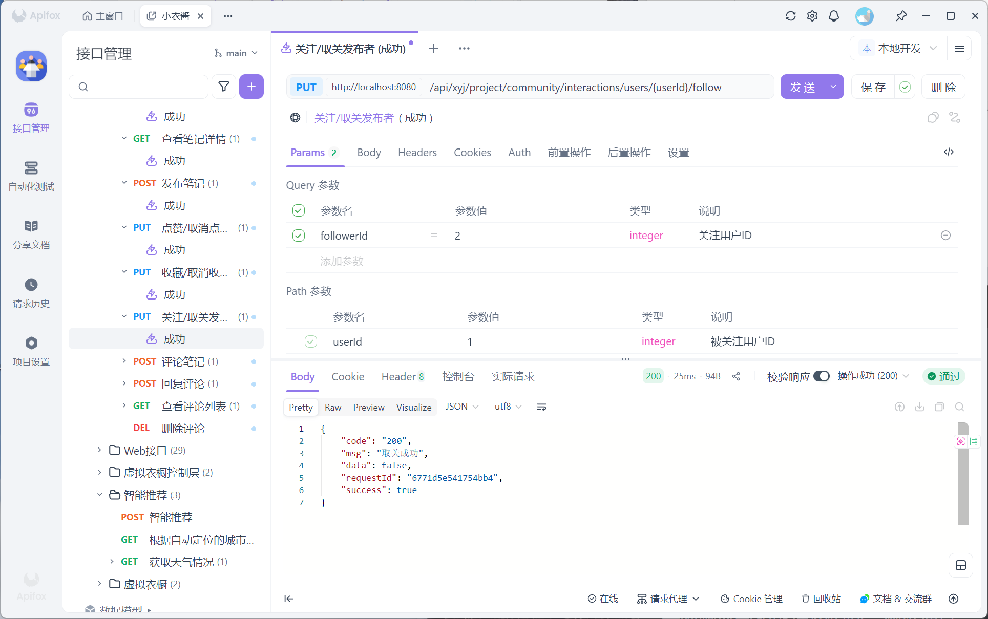Toggle word wrap in response body
Image resolution: width=988 pixels, height=619 pixels.
pos(541,407)
